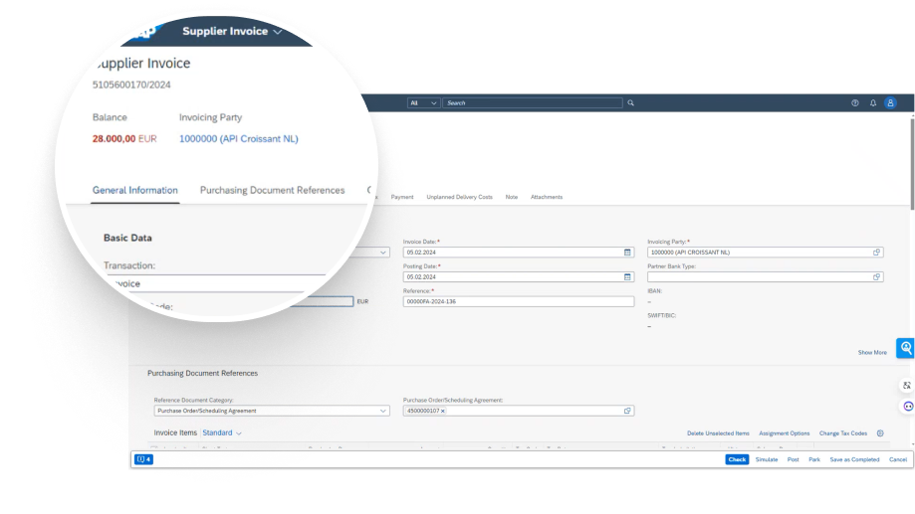Screen dimensions: 915x514
Task: Click the Check button
Action: pyautogui.click(x=737, y=459)
